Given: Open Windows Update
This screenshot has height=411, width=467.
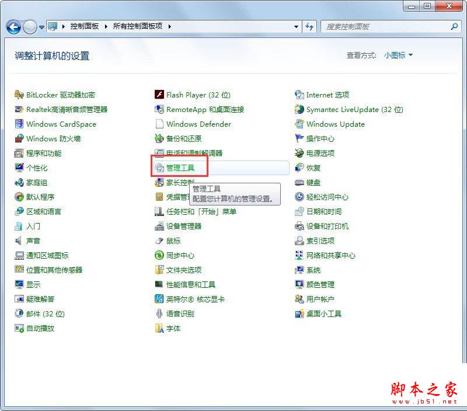Looking at the screenshot, I should [x=336, y=124].
